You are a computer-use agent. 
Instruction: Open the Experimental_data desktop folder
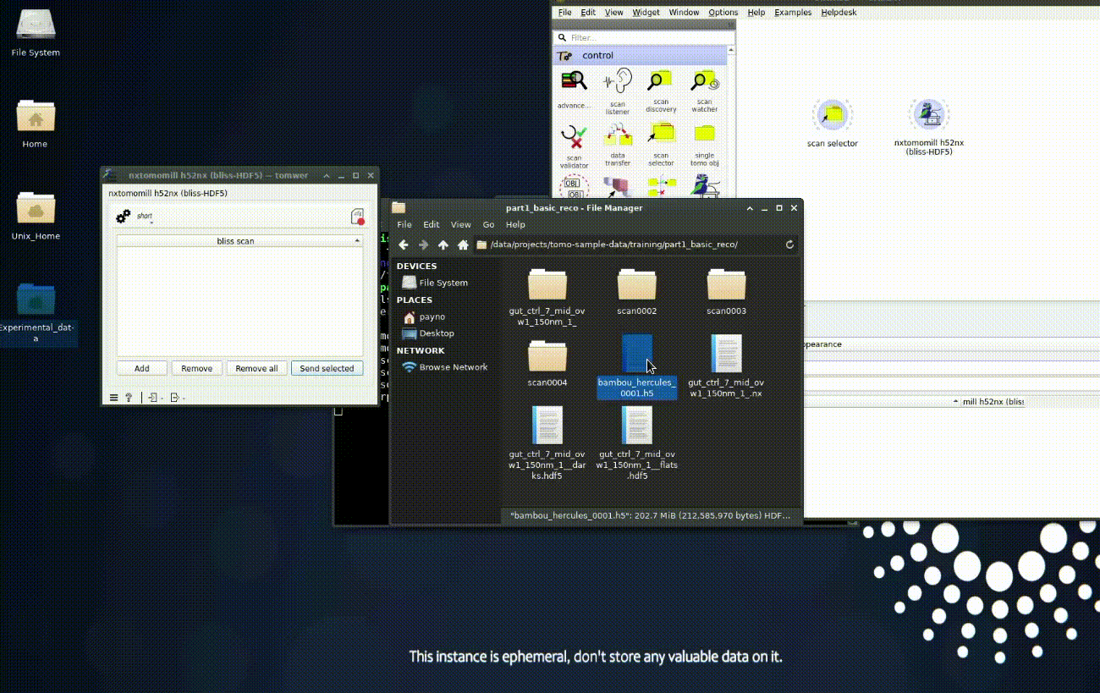[x=36, y=313]
